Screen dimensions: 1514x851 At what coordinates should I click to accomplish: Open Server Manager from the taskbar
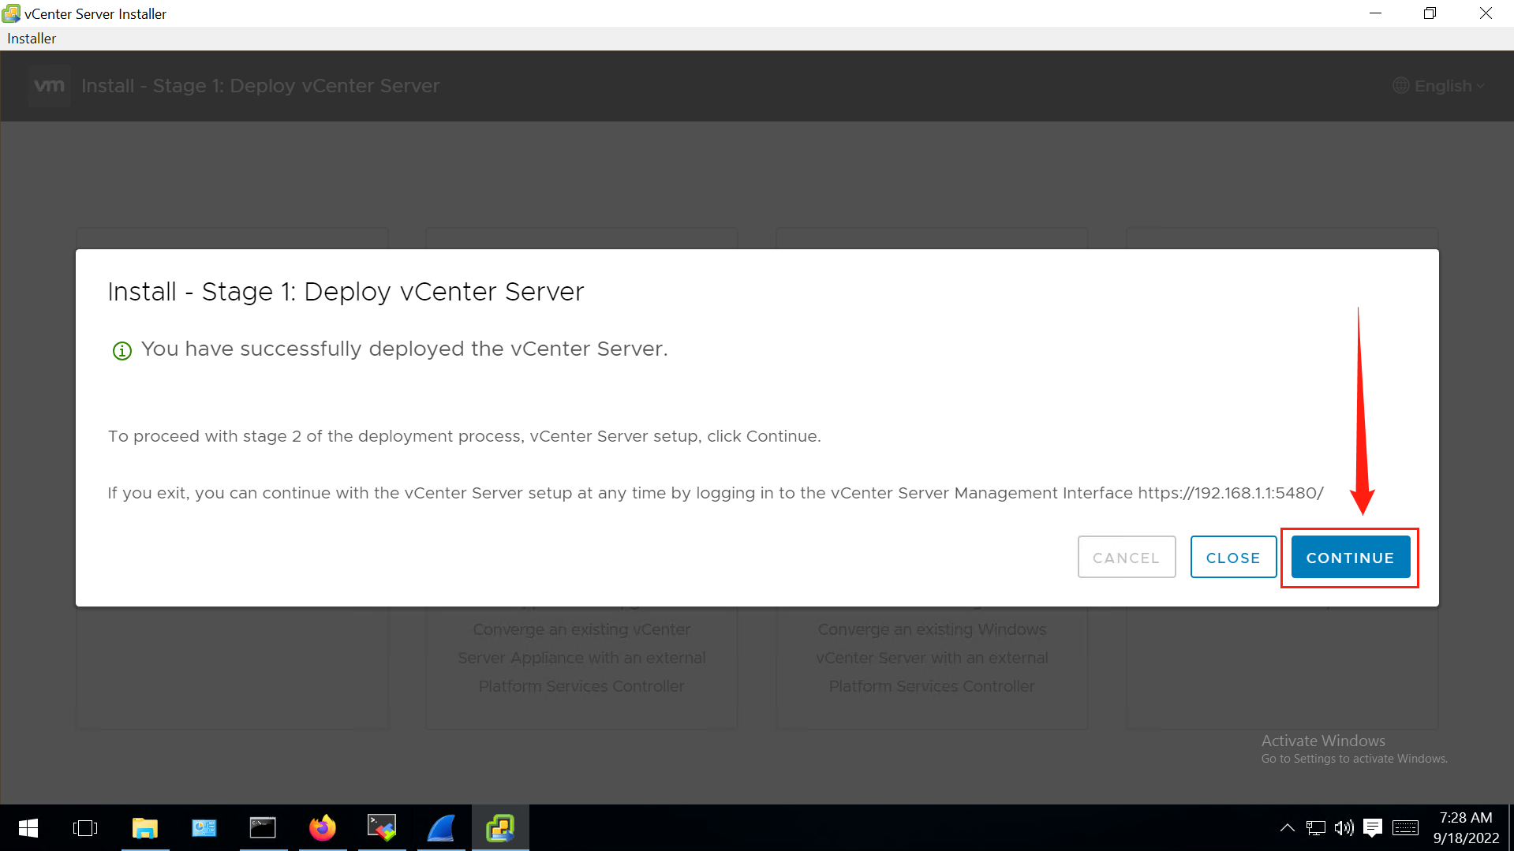(204, 828)
